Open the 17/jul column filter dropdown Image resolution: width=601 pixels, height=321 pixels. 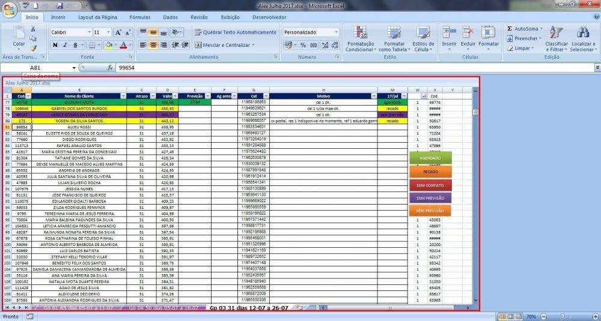[404, 97]
